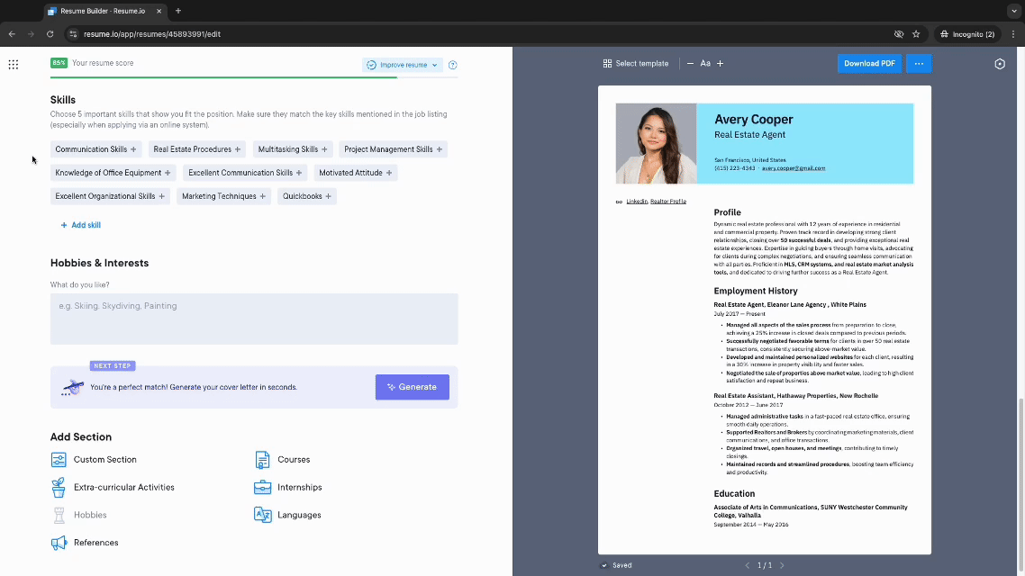Image resolution: width=1025 pixels, height=576 pixels.
Task: Click the Hobbies & Interests input field
Action: (253, 319)
